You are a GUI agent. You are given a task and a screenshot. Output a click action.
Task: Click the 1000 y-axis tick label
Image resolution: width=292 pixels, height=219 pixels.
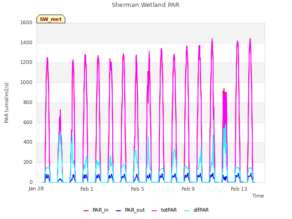click(x=26, y=82)
